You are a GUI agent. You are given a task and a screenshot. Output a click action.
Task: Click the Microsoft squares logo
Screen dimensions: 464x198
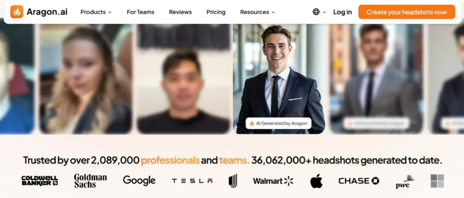click(x=437, y=181)
